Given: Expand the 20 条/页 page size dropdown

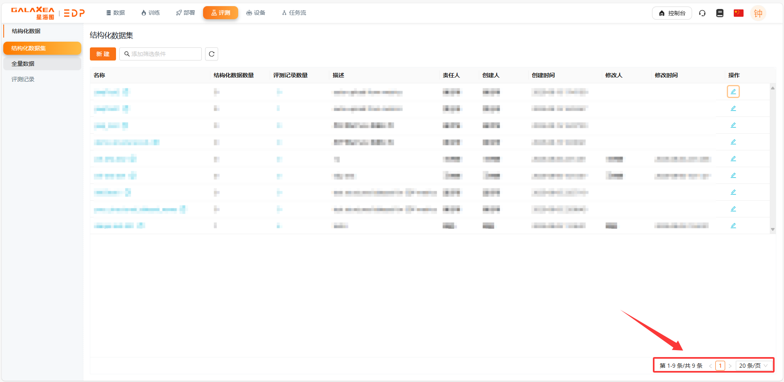Looking at the screenshot, I should coord(753,366).
